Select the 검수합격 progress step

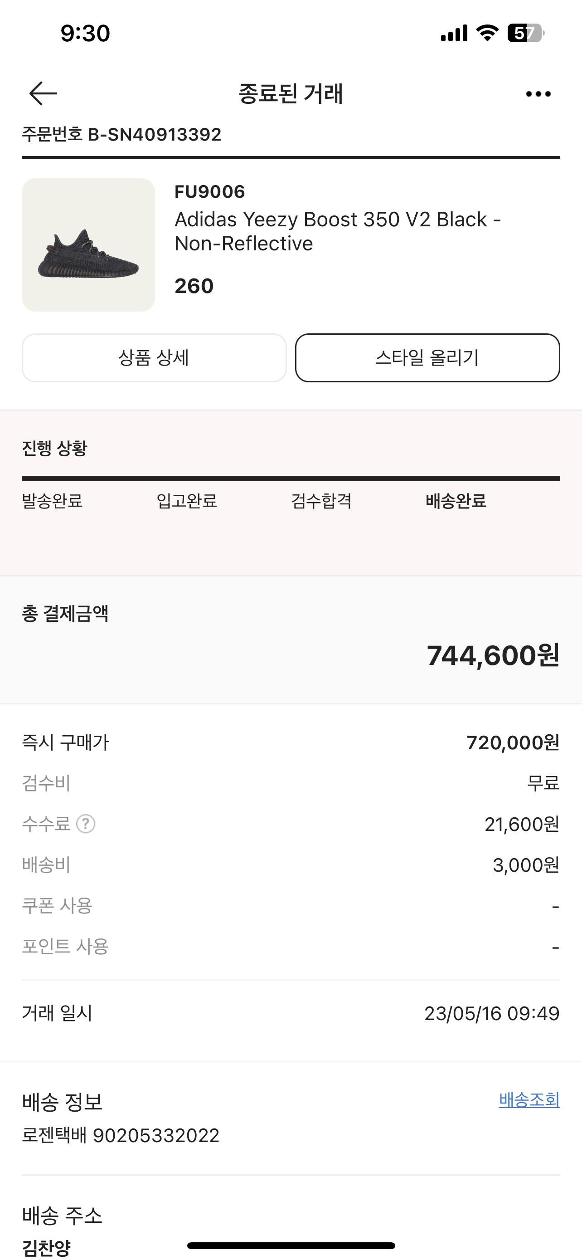pos(321,501)
